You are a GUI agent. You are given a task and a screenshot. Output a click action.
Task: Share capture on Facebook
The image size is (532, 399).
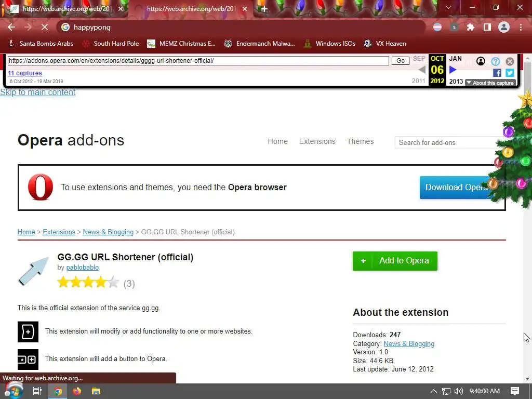point(497,73)
